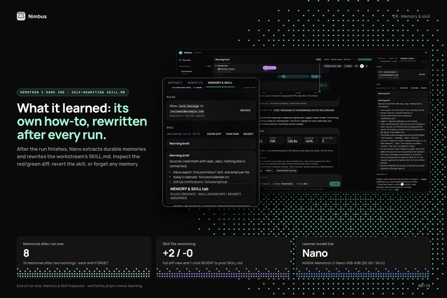Open the Tools option in the composer
This screenshot has height=298, width=447.
click(x=265, y=184)
